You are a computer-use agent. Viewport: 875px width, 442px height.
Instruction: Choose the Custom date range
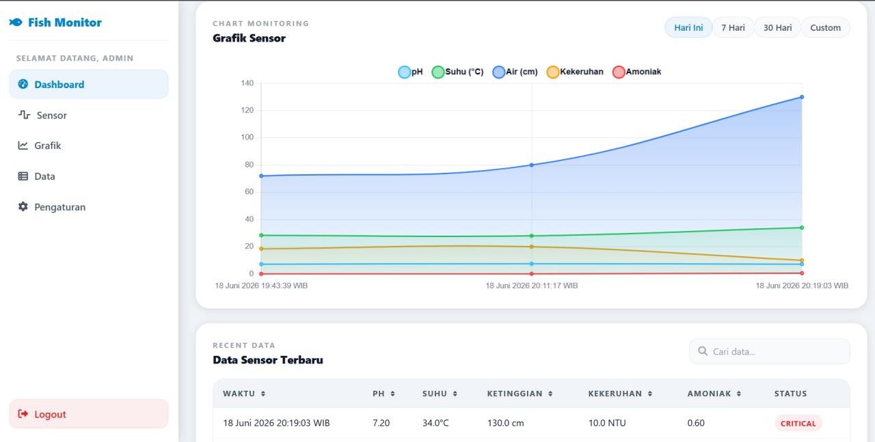tap(825, 27)
